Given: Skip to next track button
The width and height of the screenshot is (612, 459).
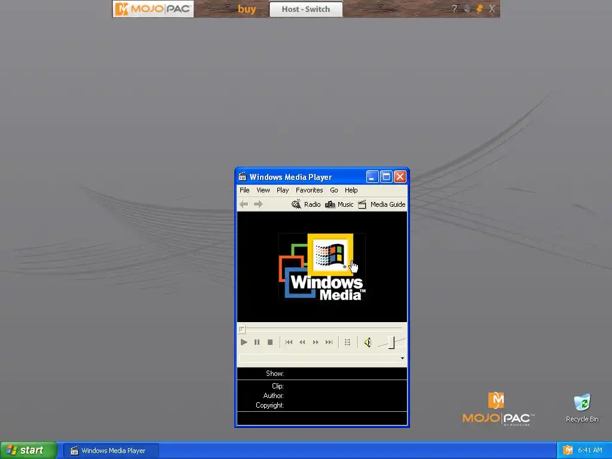Looking at the screenshot, I should [329, 342].
